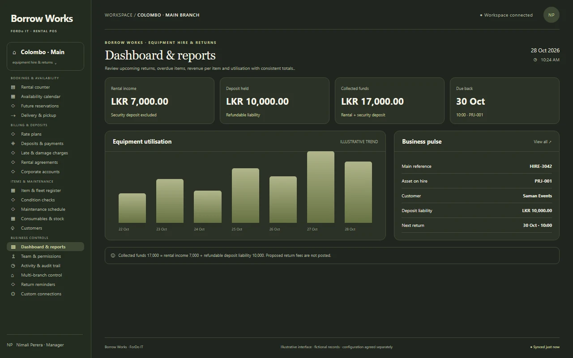
Task: Click the HIRE-3042 main reference value
Action: tap(541, 166)
